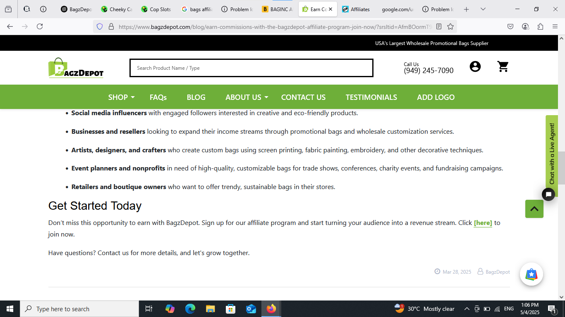
Task: Open ADD LOGO navigation item
Action: tap(436, 97)
